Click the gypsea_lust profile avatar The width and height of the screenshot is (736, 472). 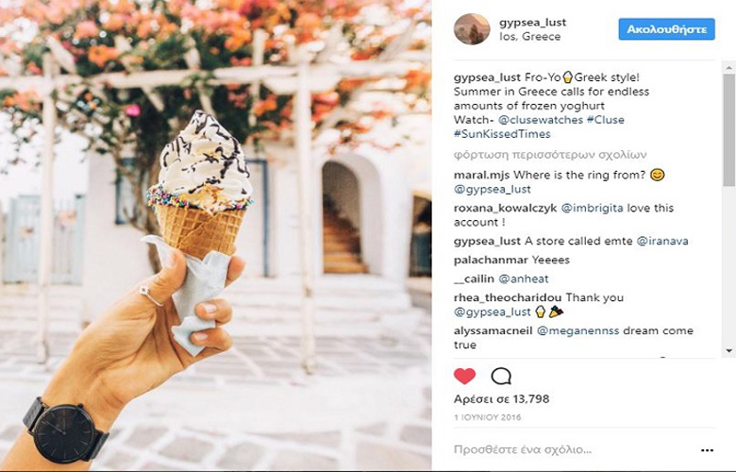pos(472,29)
